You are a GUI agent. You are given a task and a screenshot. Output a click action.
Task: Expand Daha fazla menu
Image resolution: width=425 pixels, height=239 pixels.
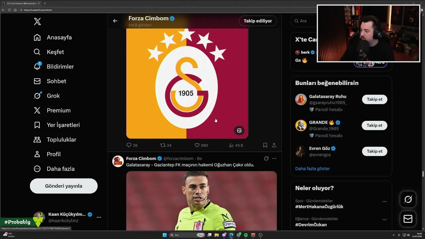tap(54, 169)
